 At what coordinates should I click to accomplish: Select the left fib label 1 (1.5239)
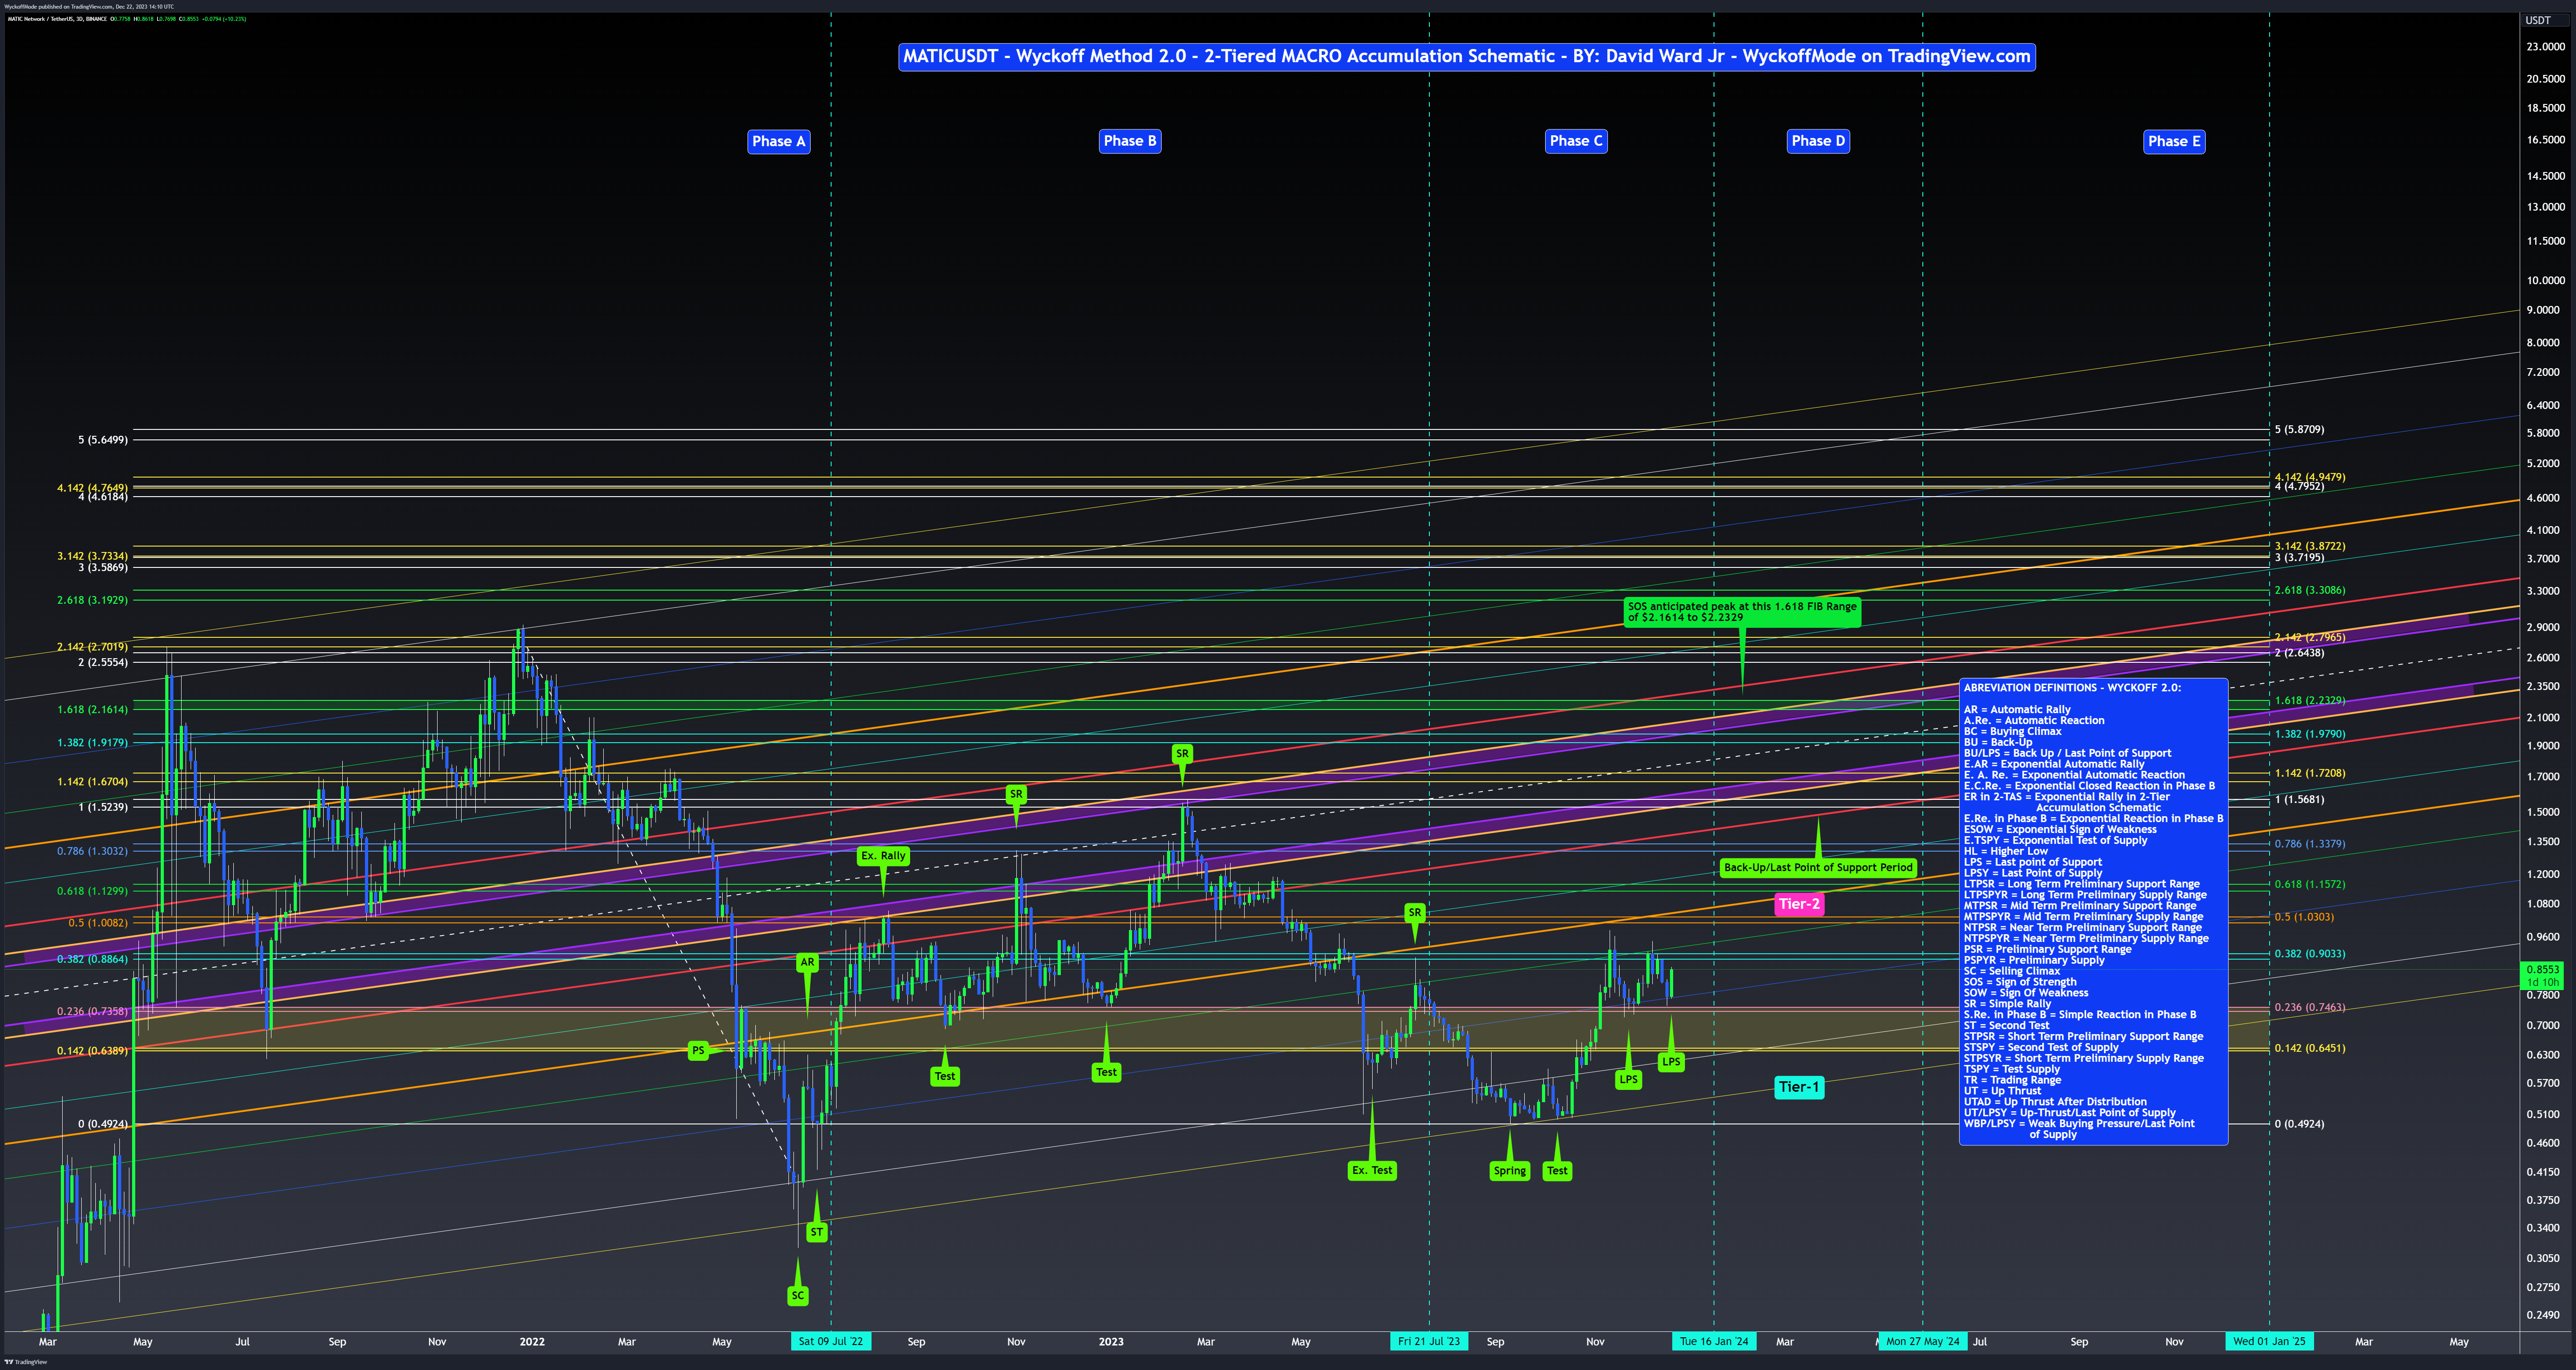pyautogui.click(x=103, y=807)
